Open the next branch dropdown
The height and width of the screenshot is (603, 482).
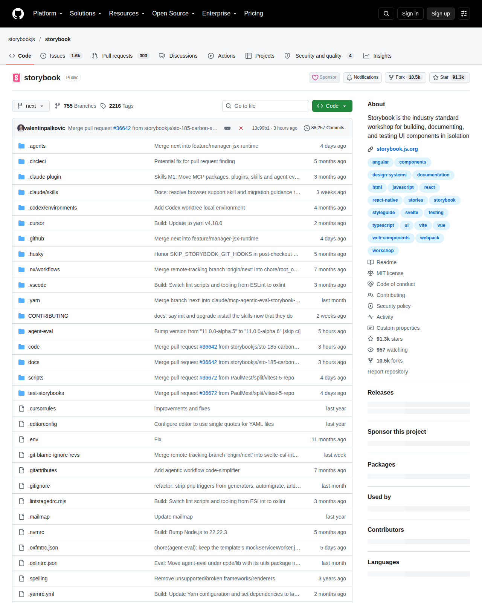click(x=31, y=106)
